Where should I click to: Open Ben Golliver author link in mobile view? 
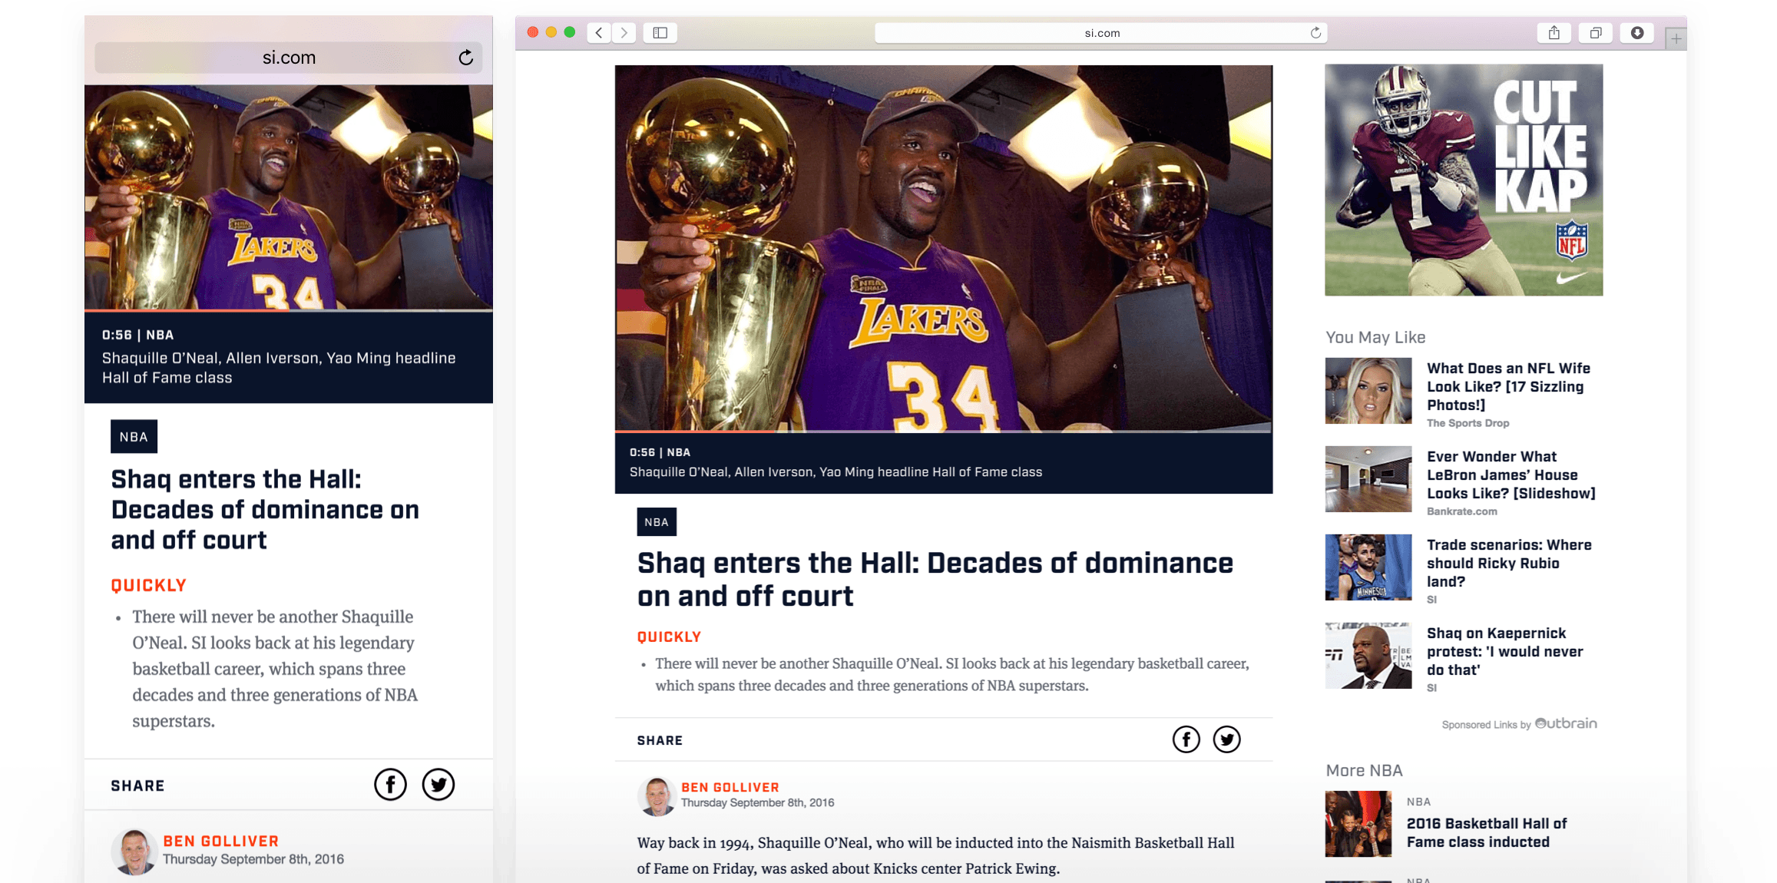tap(221, 841)
